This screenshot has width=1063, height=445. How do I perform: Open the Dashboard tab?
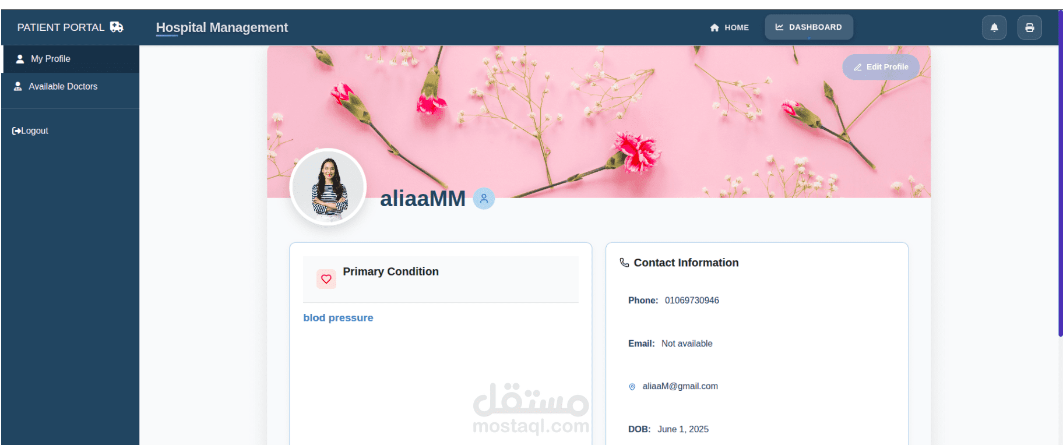click(x=809, y=27)
